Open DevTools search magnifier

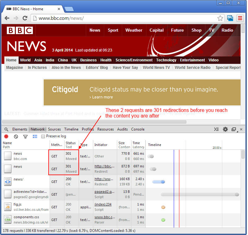(x=6, y=129)
